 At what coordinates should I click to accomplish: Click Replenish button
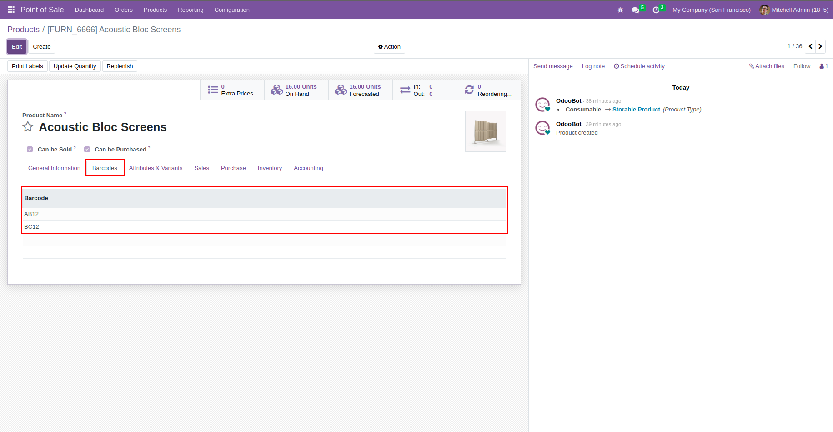pos(120,66)
